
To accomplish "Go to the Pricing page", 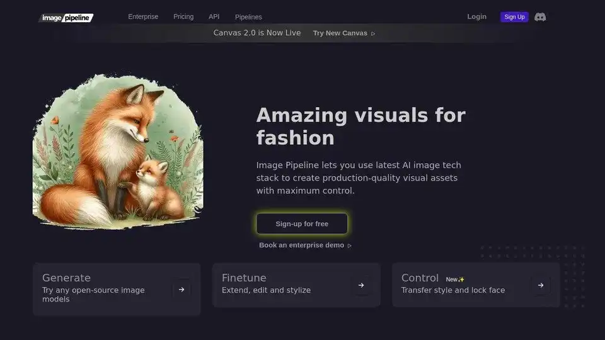I will 183,16.
